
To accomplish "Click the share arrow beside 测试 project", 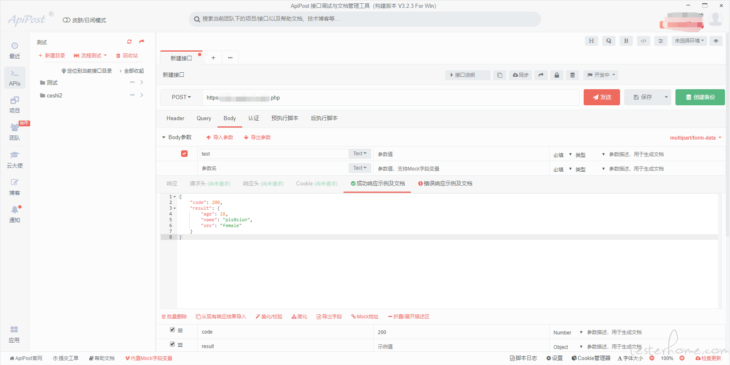I will pyautogui.click(x=142, y=42).
